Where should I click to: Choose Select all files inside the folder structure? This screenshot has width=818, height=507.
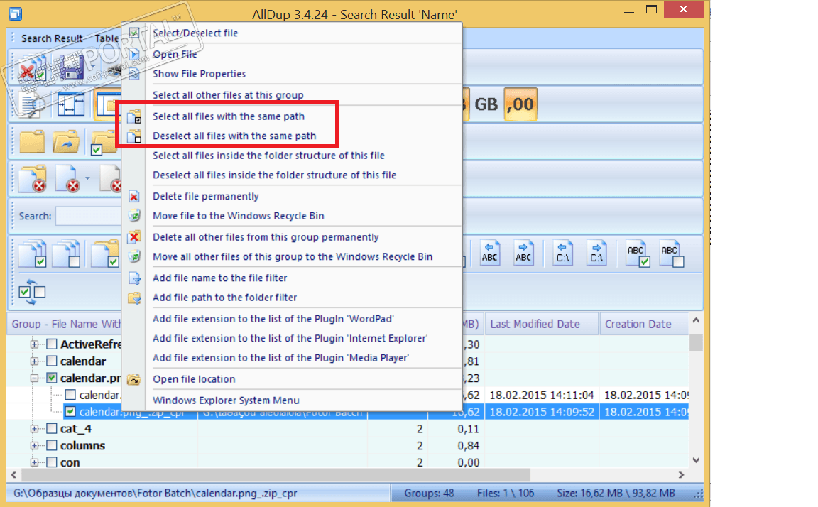tap(268, 156)
